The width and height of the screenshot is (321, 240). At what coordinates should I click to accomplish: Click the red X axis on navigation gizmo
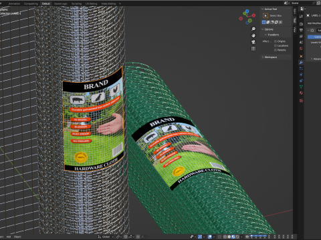253,15
